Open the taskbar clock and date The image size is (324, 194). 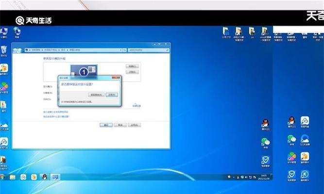point(264,177)
